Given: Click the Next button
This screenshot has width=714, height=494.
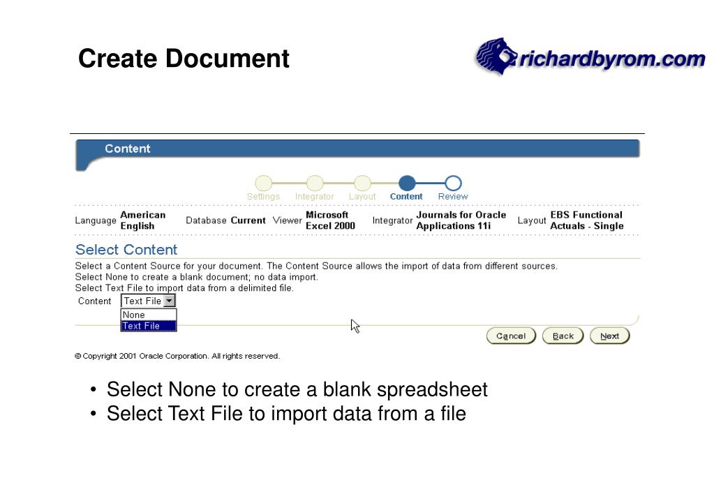Looking at the screenshot, I should click(x=609, y=336).
